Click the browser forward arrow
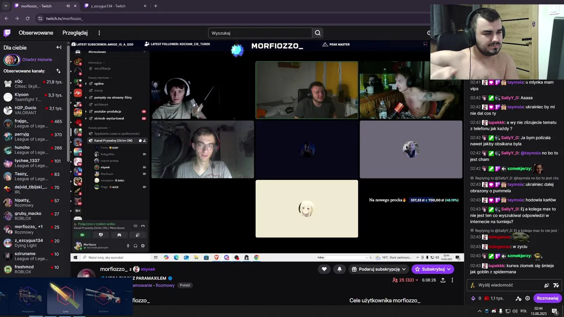Viewport: 564px width, 317px height. pyautogui.click(x=17, y=18)
